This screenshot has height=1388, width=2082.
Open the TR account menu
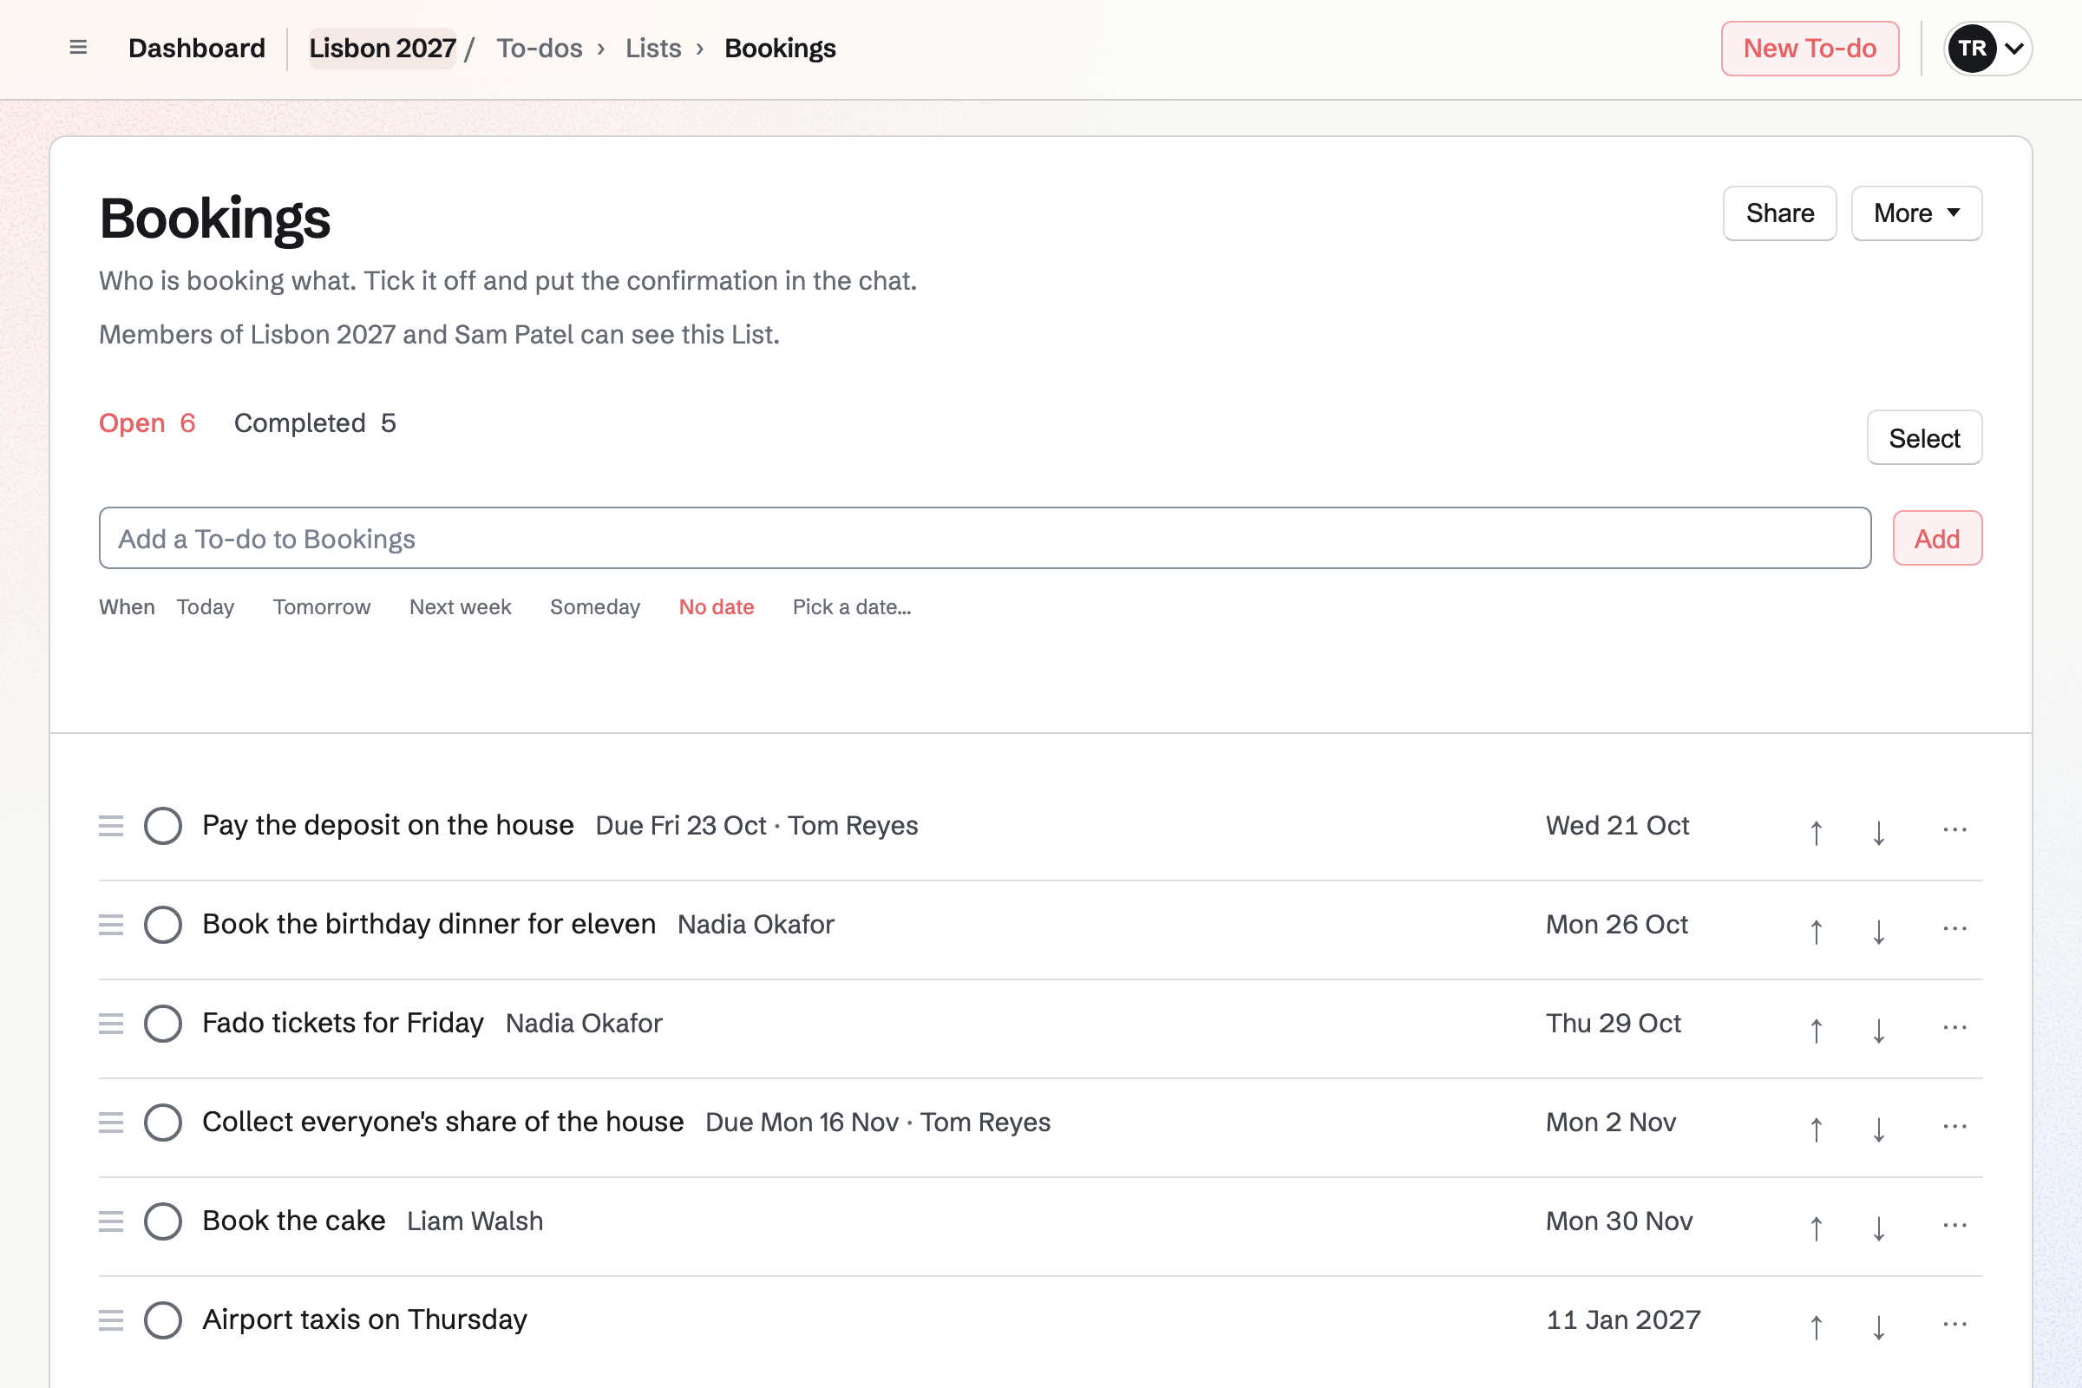(x=1987, y=48)
